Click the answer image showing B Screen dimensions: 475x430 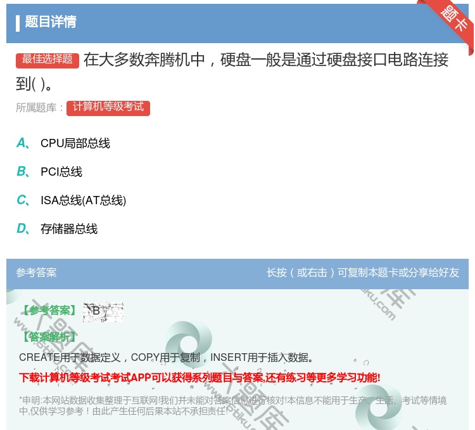pyautogui.click(x=103, y=312)
